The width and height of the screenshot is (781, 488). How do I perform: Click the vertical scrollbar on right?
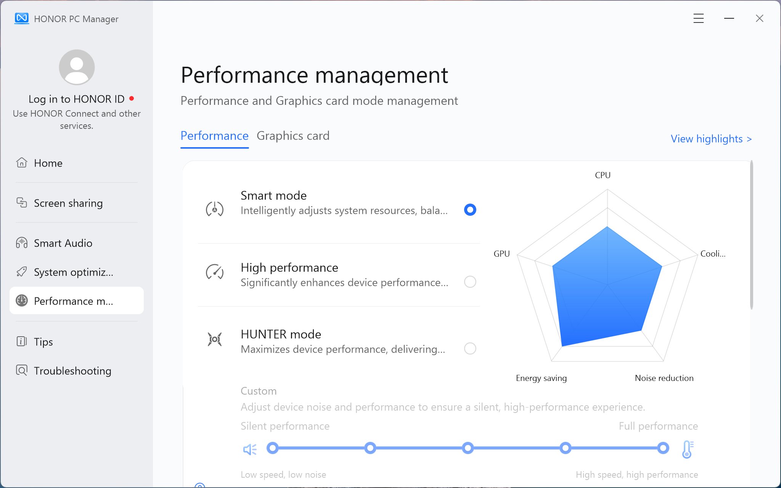tap(752, 234)
